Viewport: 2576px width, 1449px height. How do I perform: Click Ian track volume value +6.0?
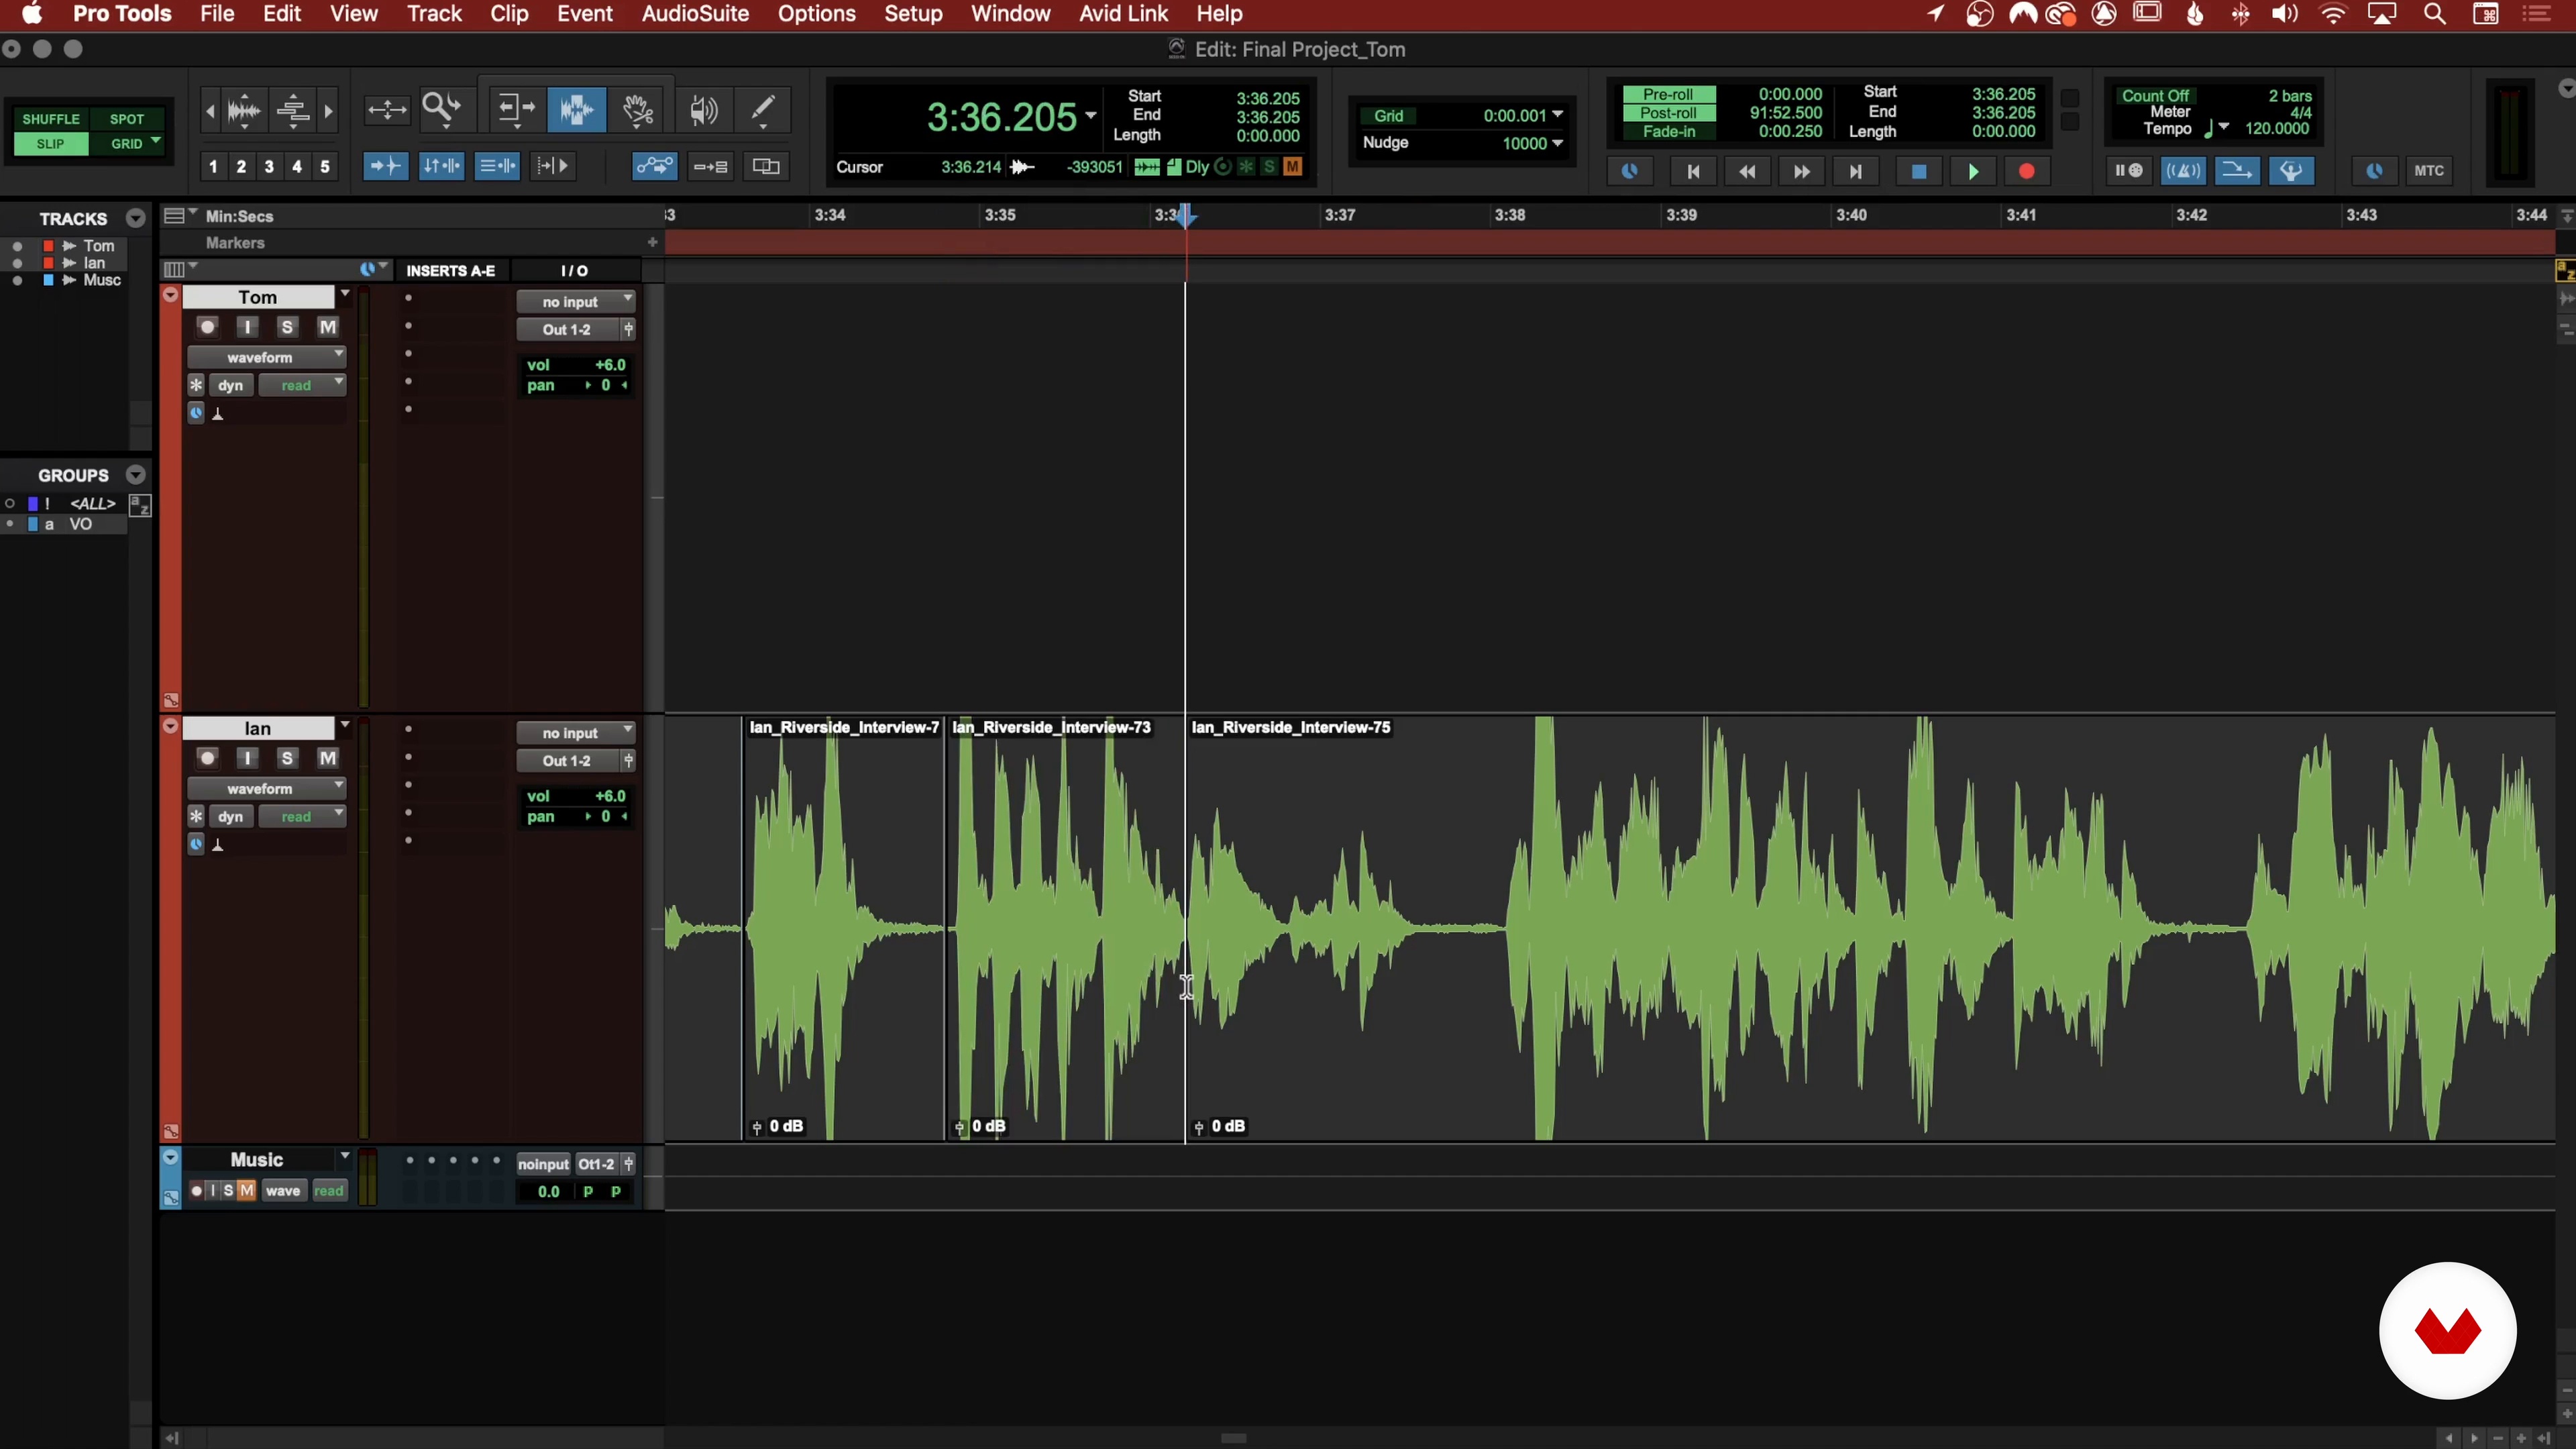(x=610, y=796)
